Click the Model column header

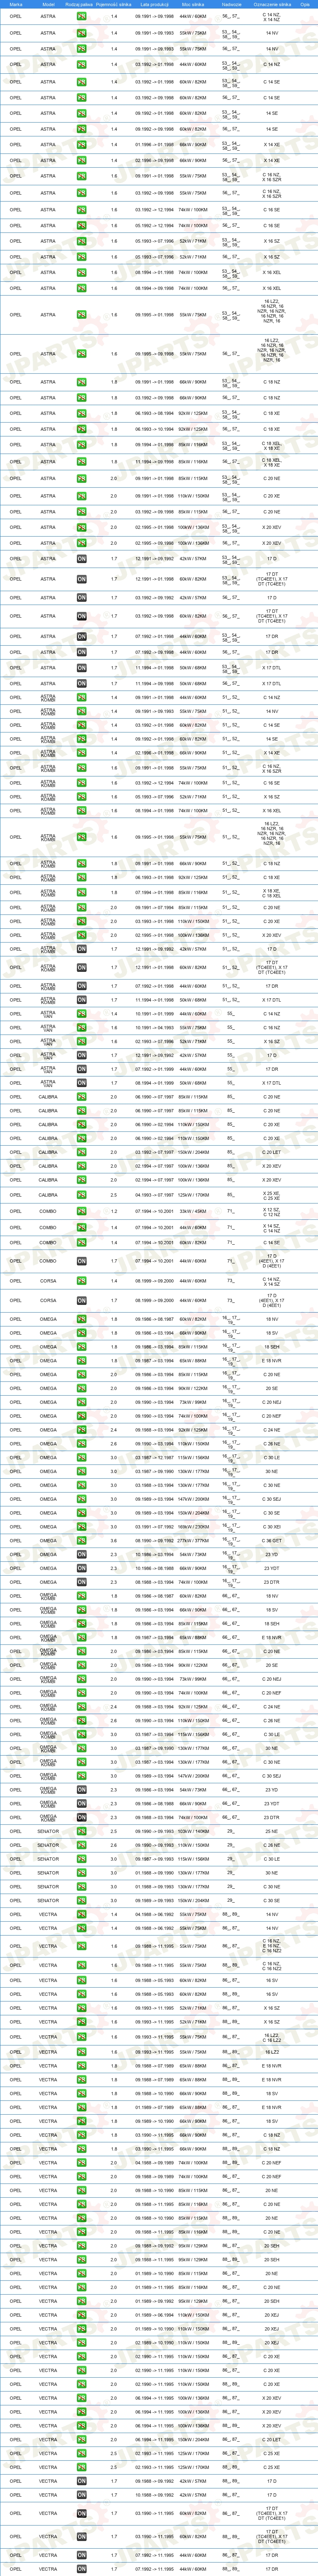click(48, 5)
